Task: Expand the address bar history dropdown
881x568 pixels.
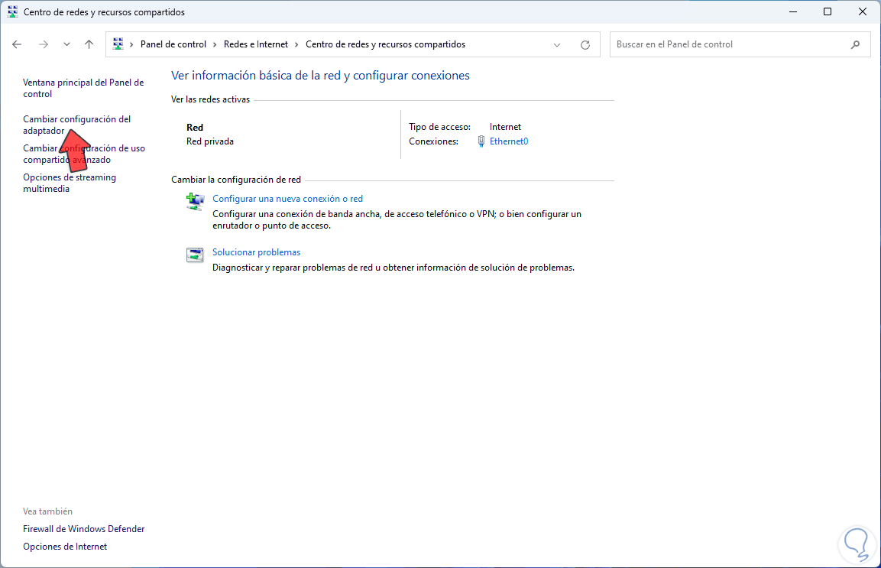Action: click(x=557, y=44)
